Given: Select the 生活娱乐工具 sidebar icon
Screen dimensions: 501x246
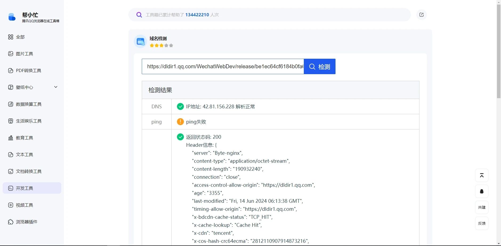Looking at the screenshot, I should point(11,121).
